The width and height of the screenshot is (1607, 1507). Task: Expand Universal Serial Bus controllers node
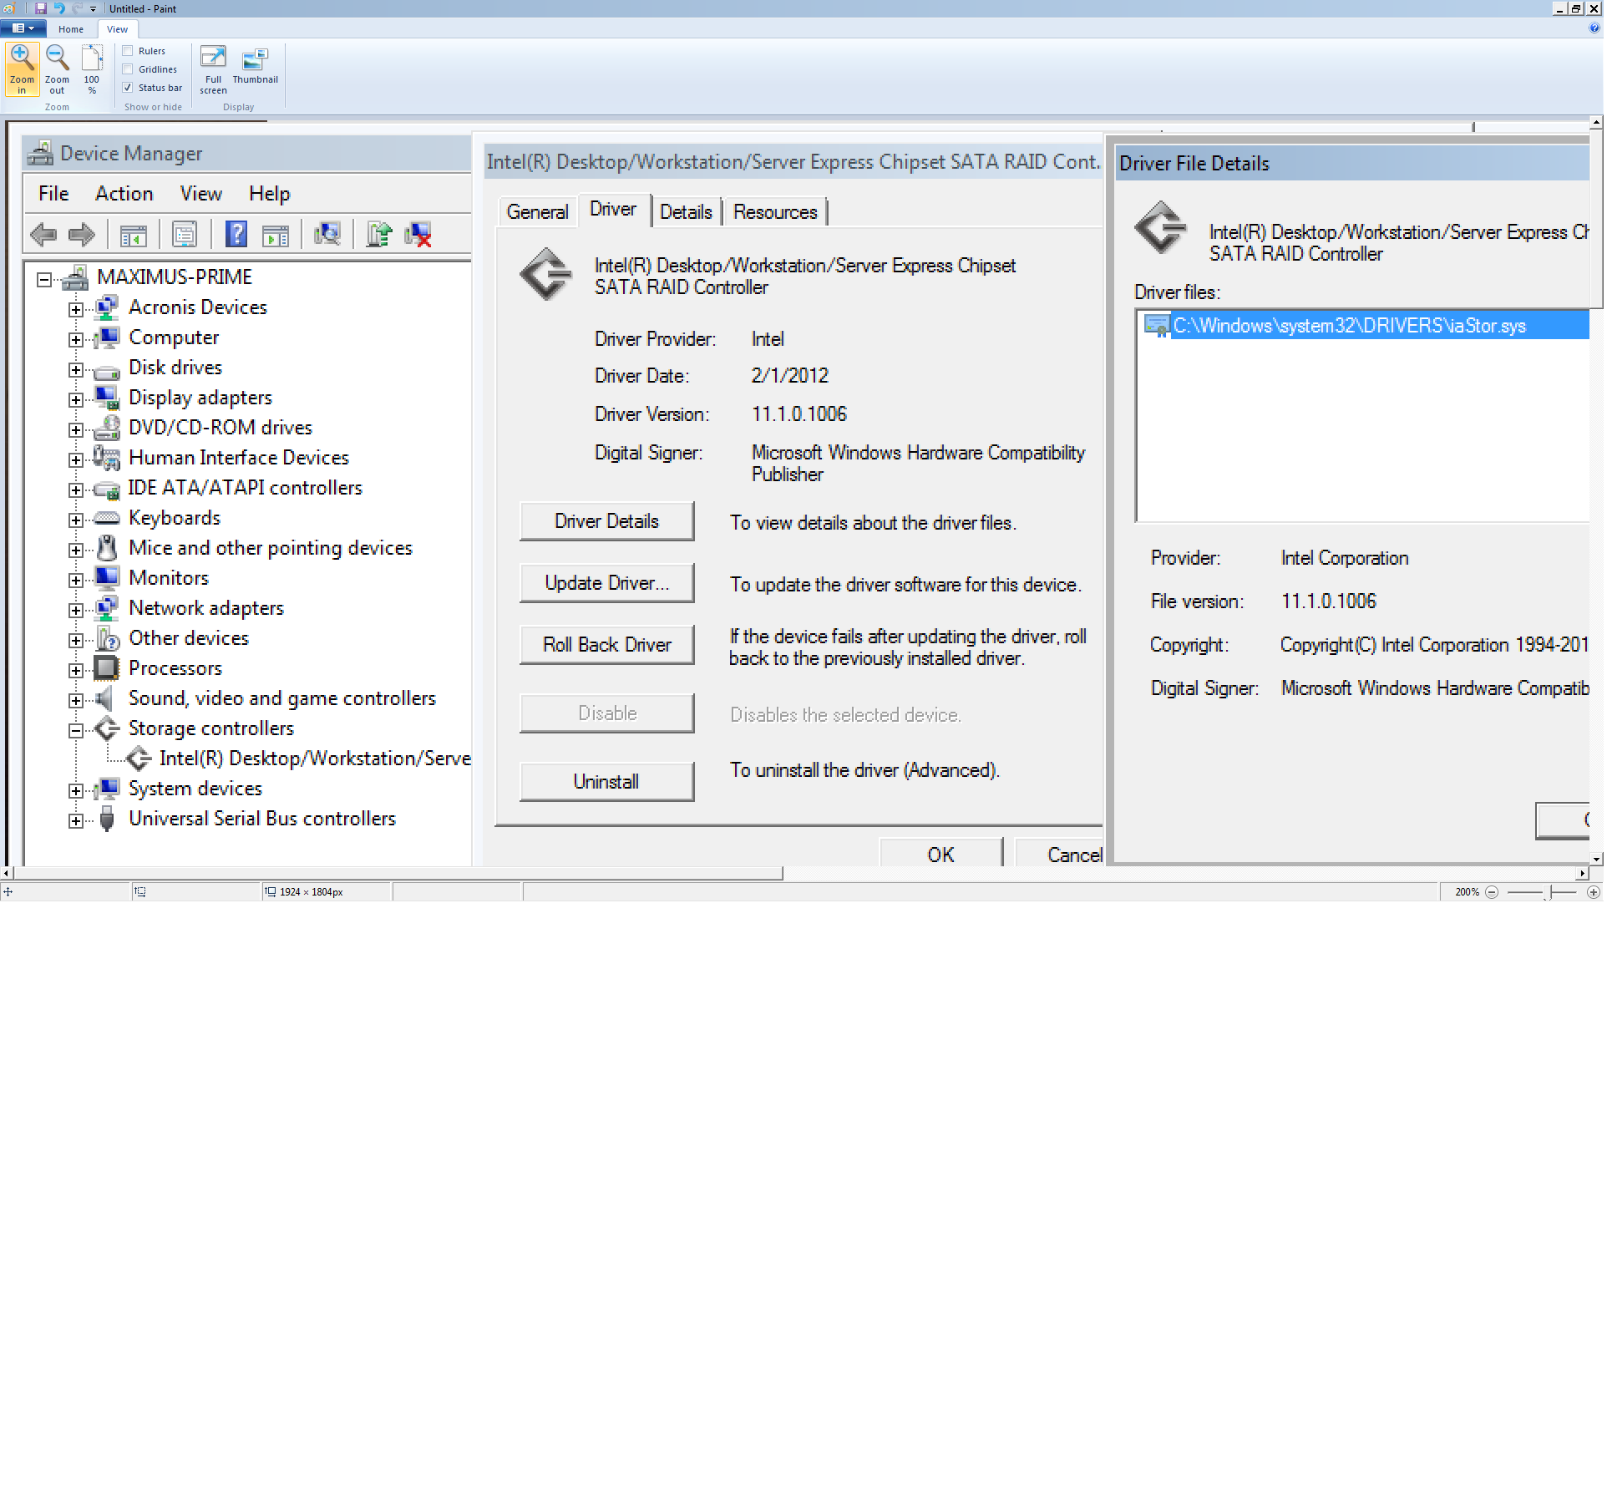click(76, 821)
